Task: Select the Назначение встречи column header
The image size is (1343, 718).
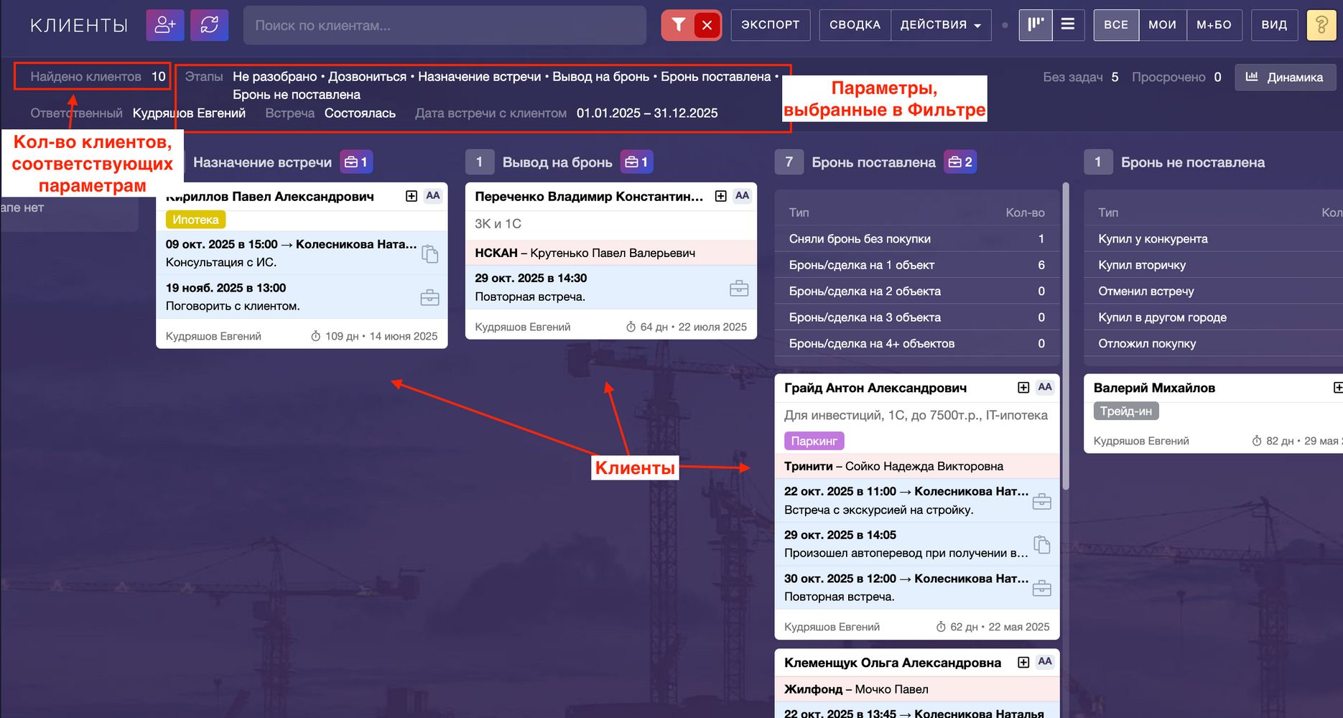Action: (262, 162)
